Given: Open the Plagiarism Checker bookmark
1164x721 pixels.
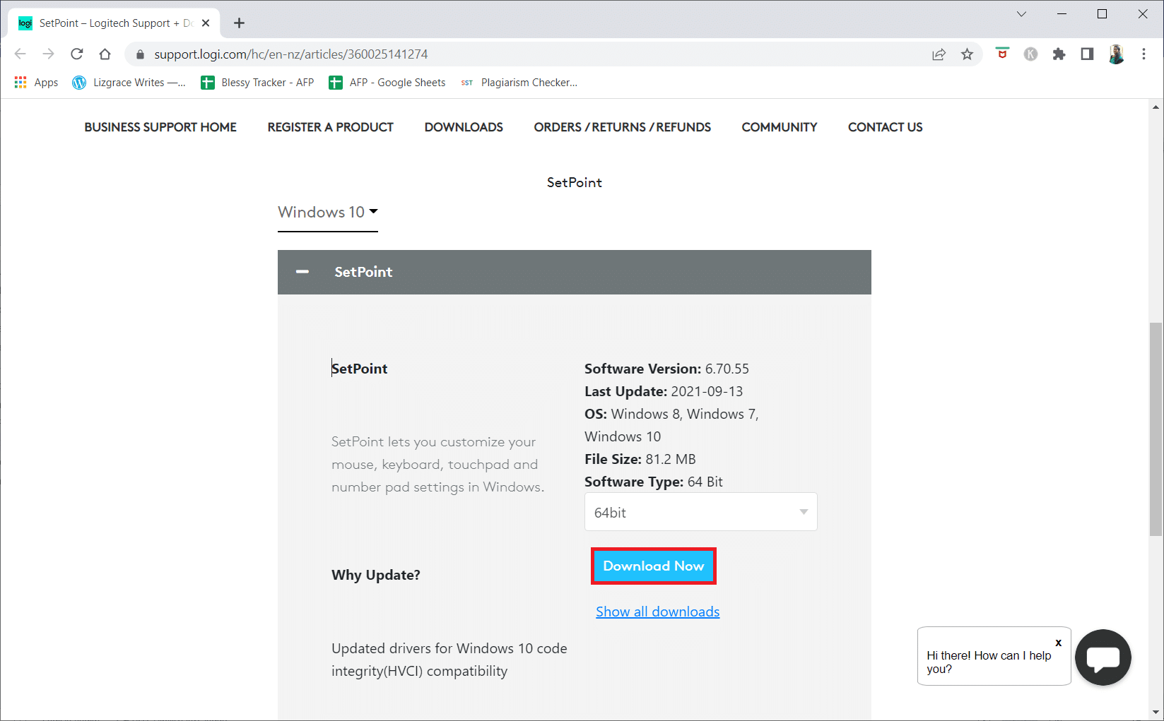Looking at the screenshot, I should pyautogui.click(x=519, y=83).
